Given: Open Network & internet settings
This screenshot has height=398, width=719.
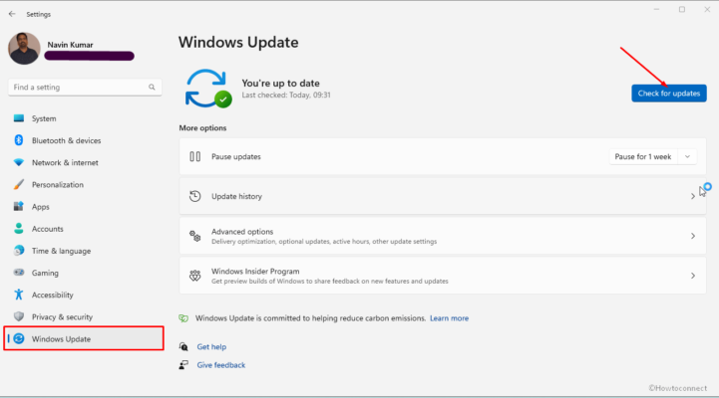Looking at the screenshot, I should 65,162.
